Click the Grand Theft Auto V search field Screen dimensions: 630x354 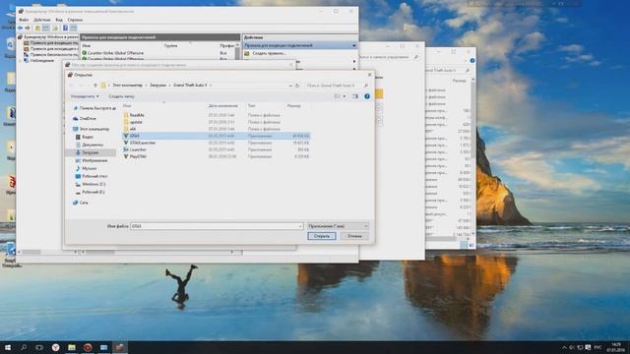click(x=337, y=86)
